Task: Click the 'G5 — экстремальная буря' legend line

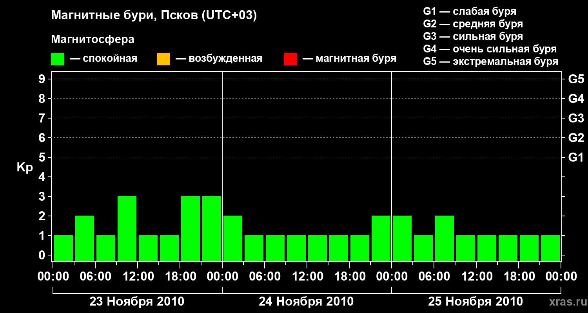Action: pos(491,61)
